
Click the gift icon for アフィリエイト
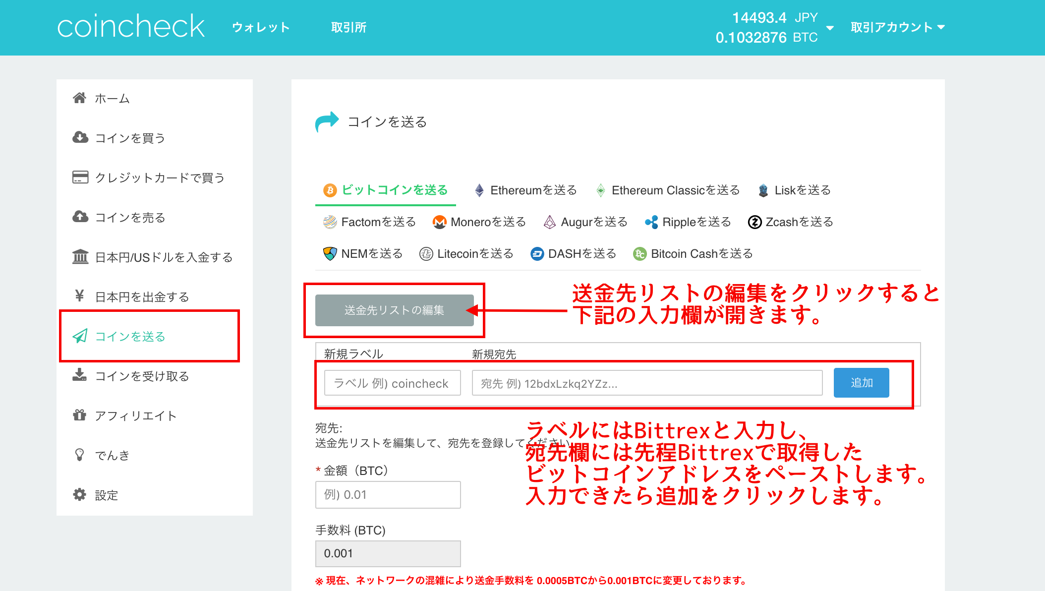pos(79,414)
